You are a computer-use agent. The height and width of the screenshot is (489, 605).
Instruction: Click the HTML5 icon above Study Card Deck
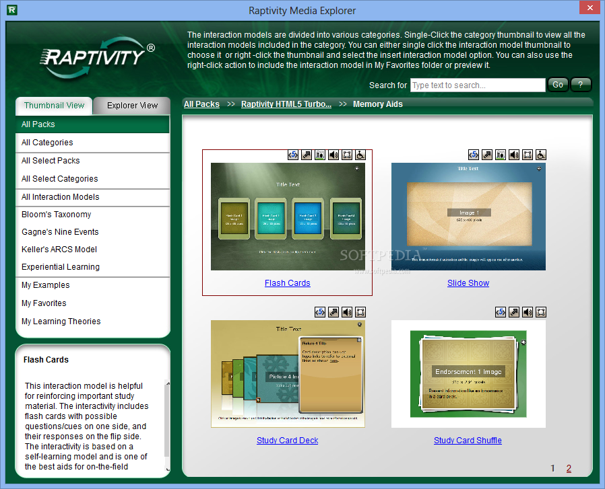pyautogui.click(x=320, y=312)
